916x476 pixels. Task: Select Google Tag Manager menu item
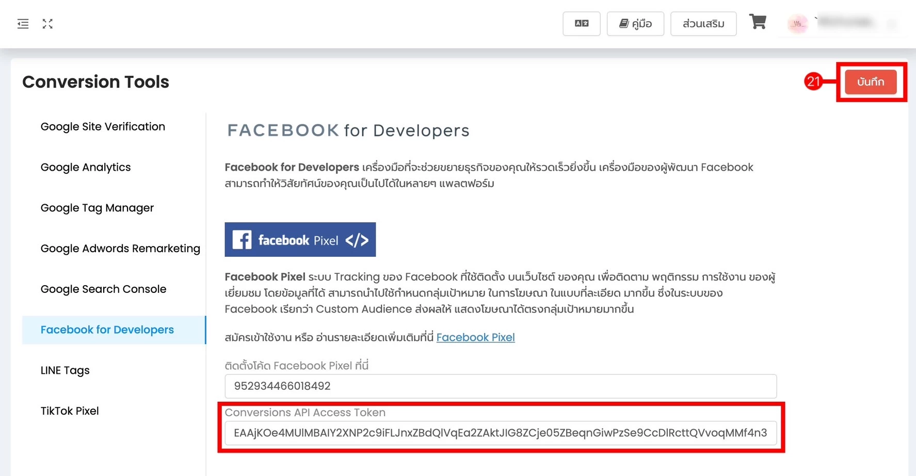(x=97, y=208)
